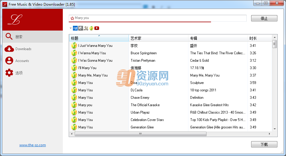The width and height of the screenshot is (286, 156).
Task: Click the music icon of the Generation Glee row
Action: tap(74, 127)
